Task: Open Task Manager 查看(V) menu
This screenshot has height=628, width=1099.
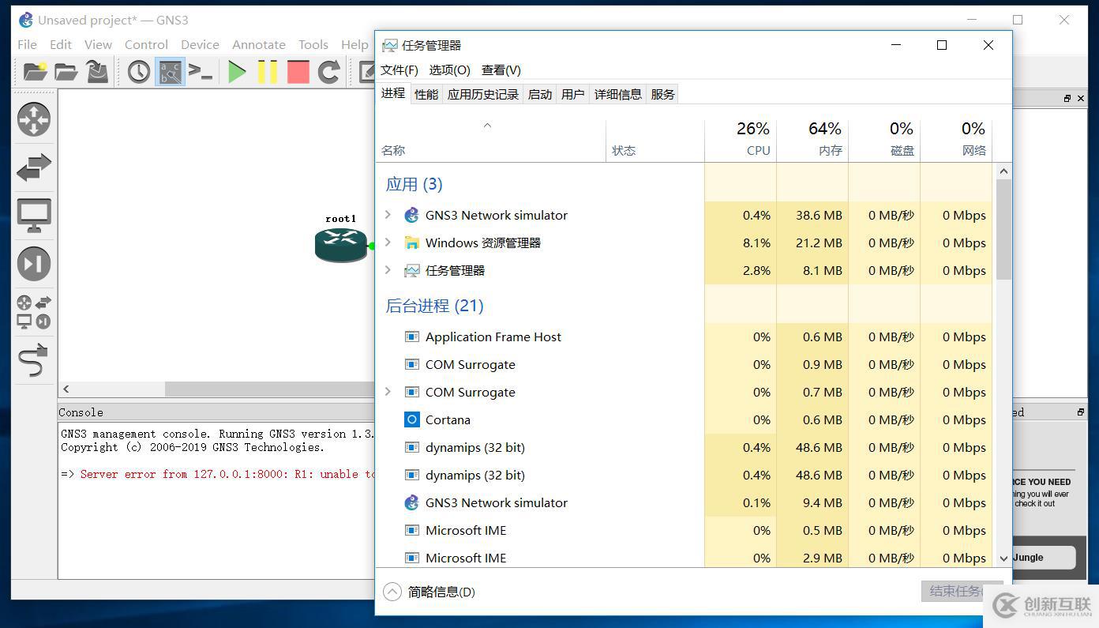Action: coord(501,70)
